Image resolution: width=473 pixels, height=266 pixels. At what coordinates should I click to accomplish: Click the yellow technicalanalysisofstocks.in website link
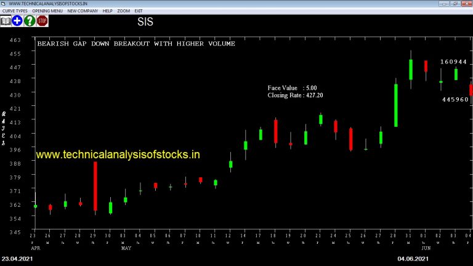click(x=118, y=155)
